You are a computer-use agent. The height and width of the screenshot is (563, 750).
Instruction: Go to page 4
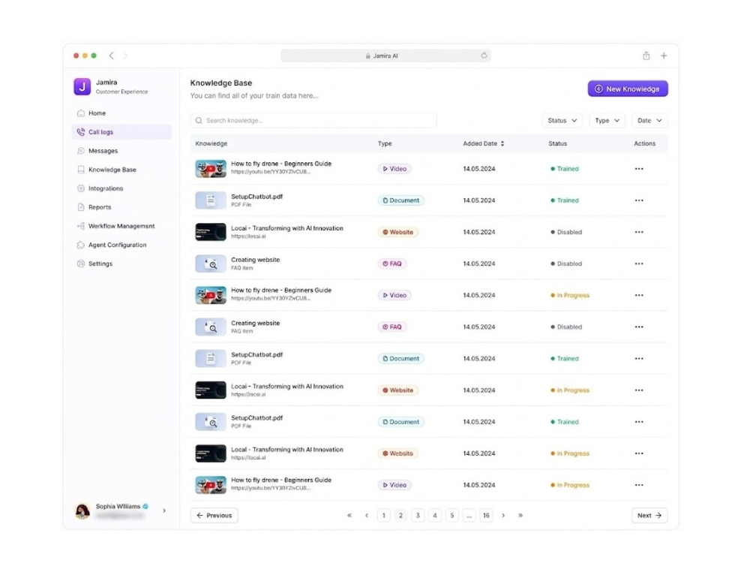pos(435,516)
